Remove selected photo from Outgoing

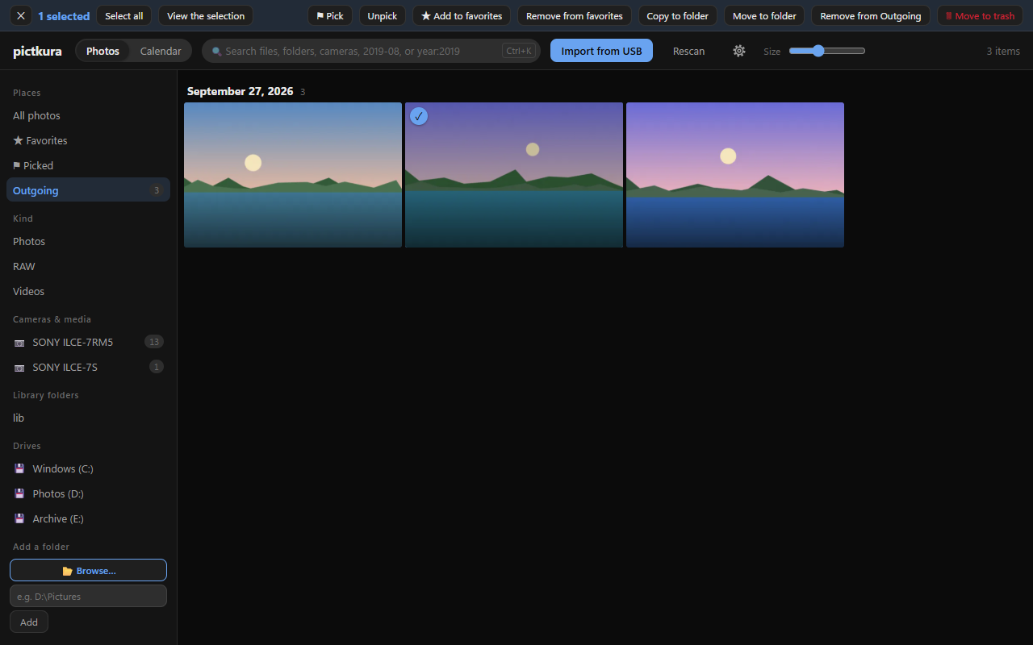click(871, 15)
